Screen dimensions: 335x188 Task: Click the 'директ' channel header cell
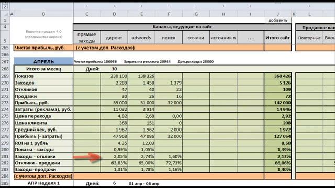click(x=114, y=38)
